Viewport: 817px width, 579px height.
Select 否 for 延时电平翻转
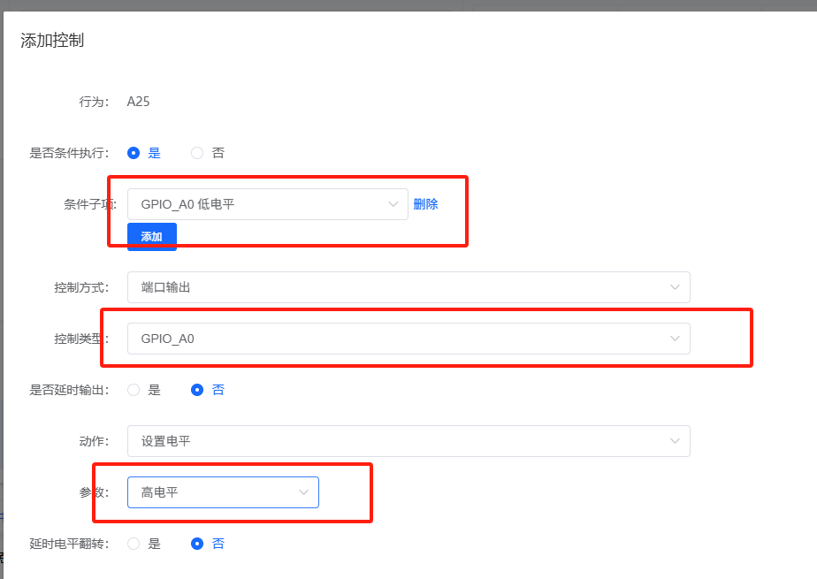tap(197, 543)
